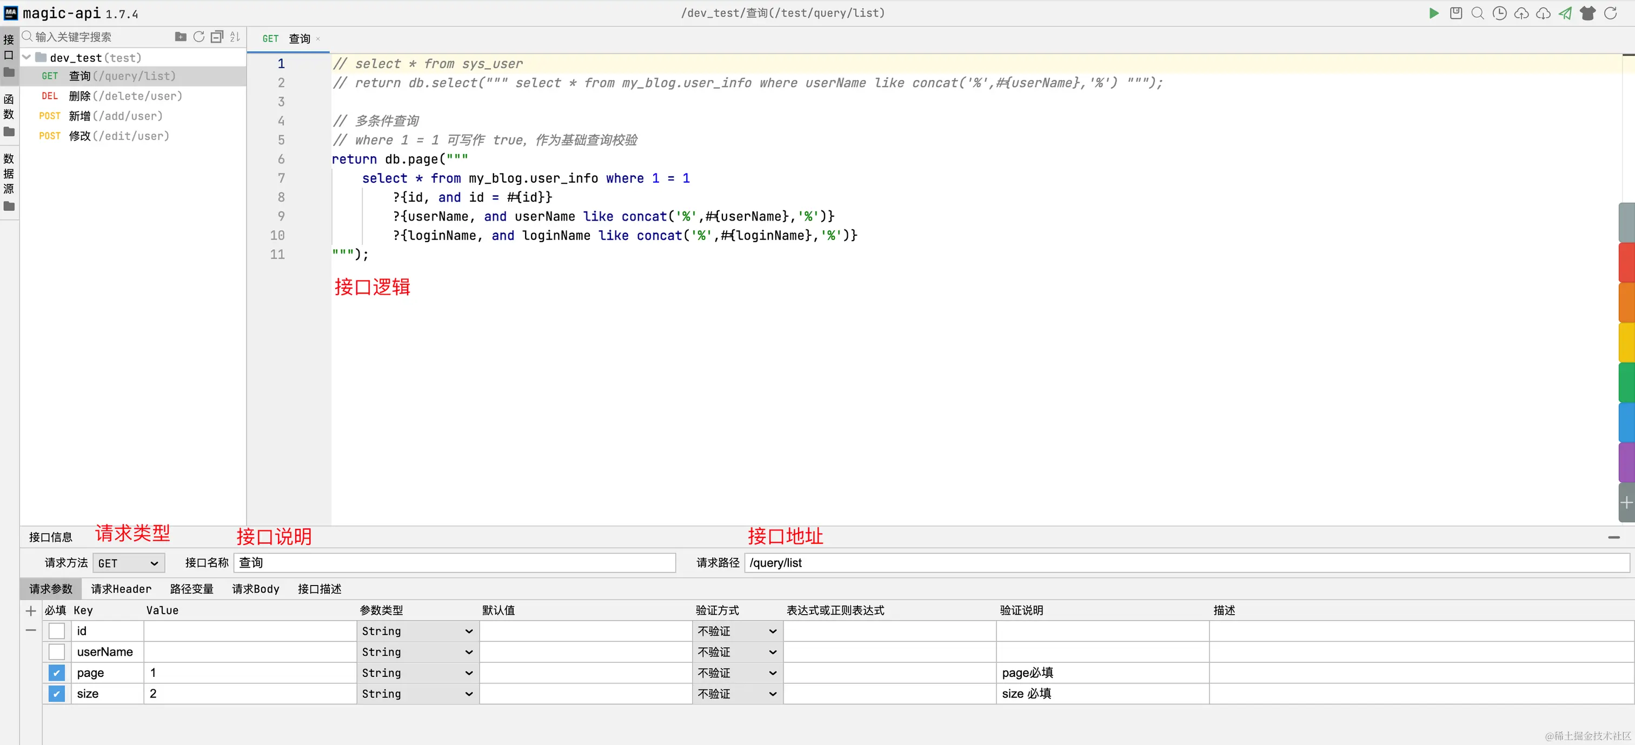Switch to the 请求Header tab
Viewport: 1635px width, 745px height.
click(121, 589)
